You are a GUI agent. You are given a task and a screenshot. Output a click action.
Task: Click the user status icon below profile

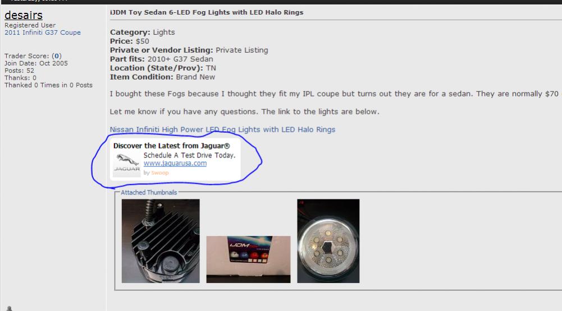(x=10, y=309)
